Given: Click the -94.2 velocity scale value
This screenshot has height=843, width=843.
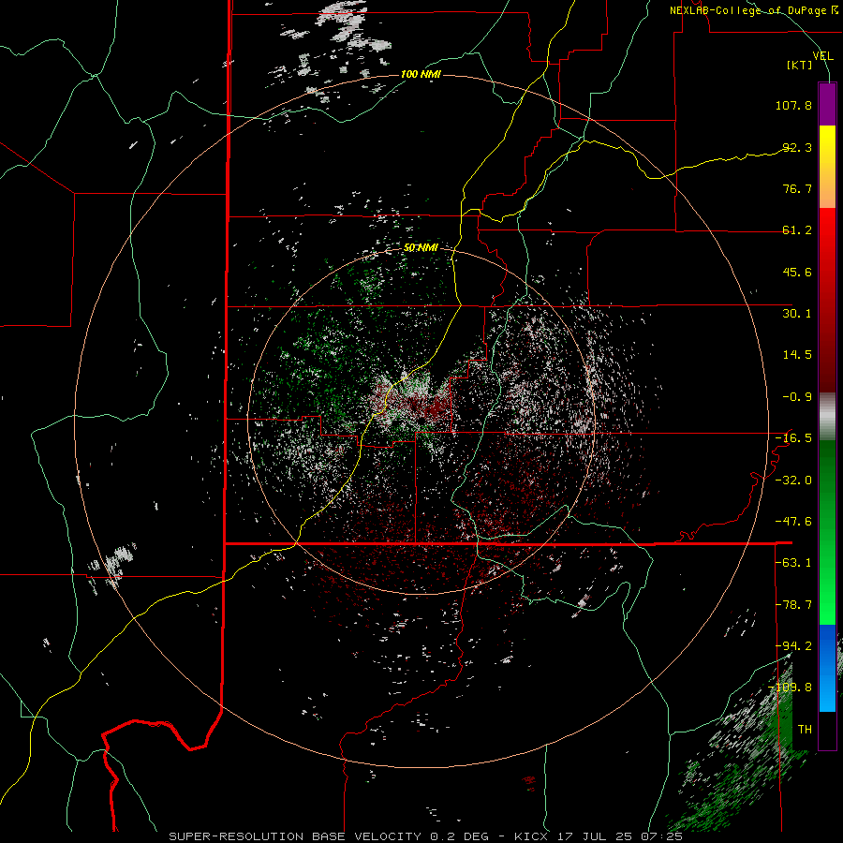Looking at the screenshot, I should click(793, 646).
